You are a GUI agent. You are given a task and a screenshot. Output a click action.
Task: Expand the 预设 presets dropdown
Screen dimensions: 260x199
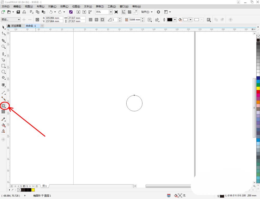click(x=19, y=20)
